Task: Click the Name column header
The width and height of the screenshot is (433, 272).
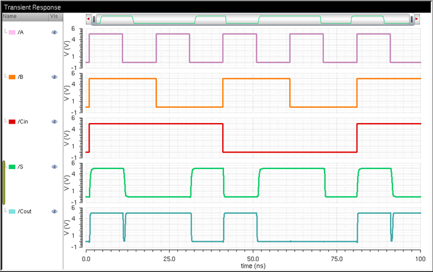Action: pyautogui.click(x=25, y=16)
